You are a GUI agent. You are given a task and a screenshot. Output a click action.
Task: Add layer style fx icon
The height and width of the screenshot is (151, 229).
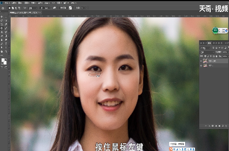click(209, 126)
